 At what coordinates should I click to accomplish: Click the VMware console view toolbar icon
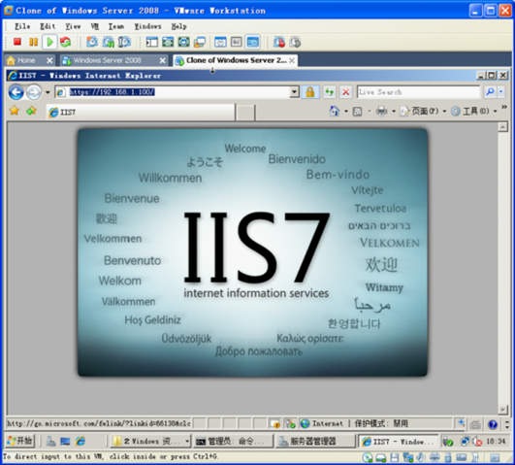click(237, 42)
